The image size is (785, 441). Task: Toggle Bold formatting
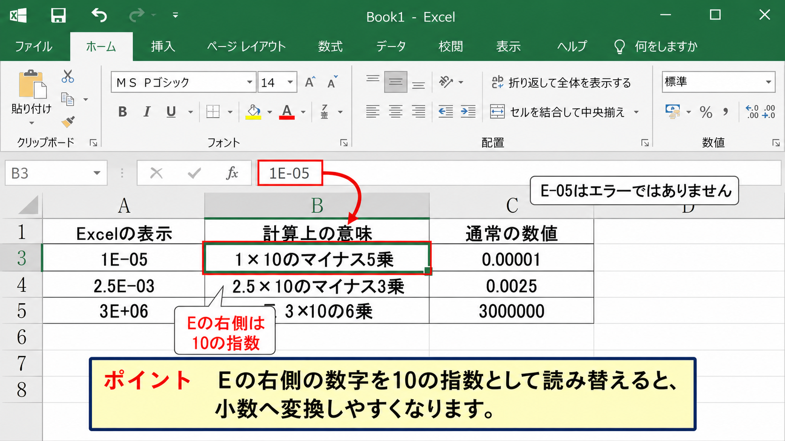[x=123, y=112]
